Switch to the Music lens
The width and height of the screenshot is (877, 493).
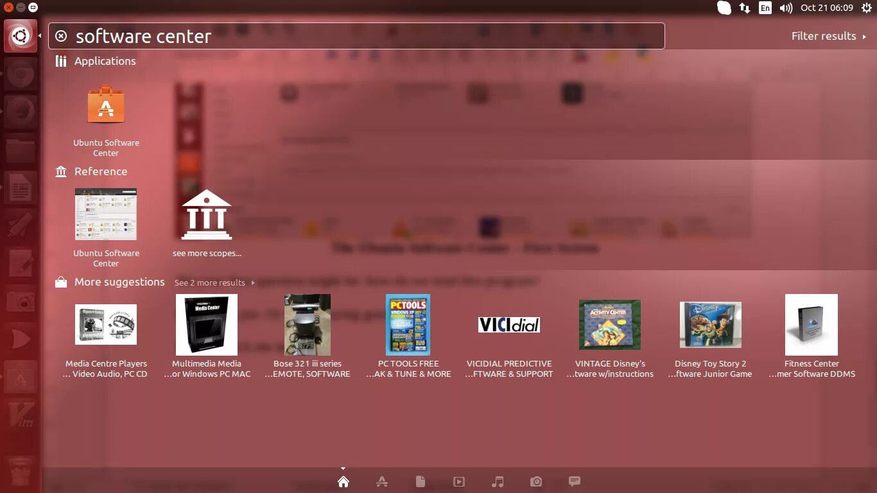[x=498, y=481]
